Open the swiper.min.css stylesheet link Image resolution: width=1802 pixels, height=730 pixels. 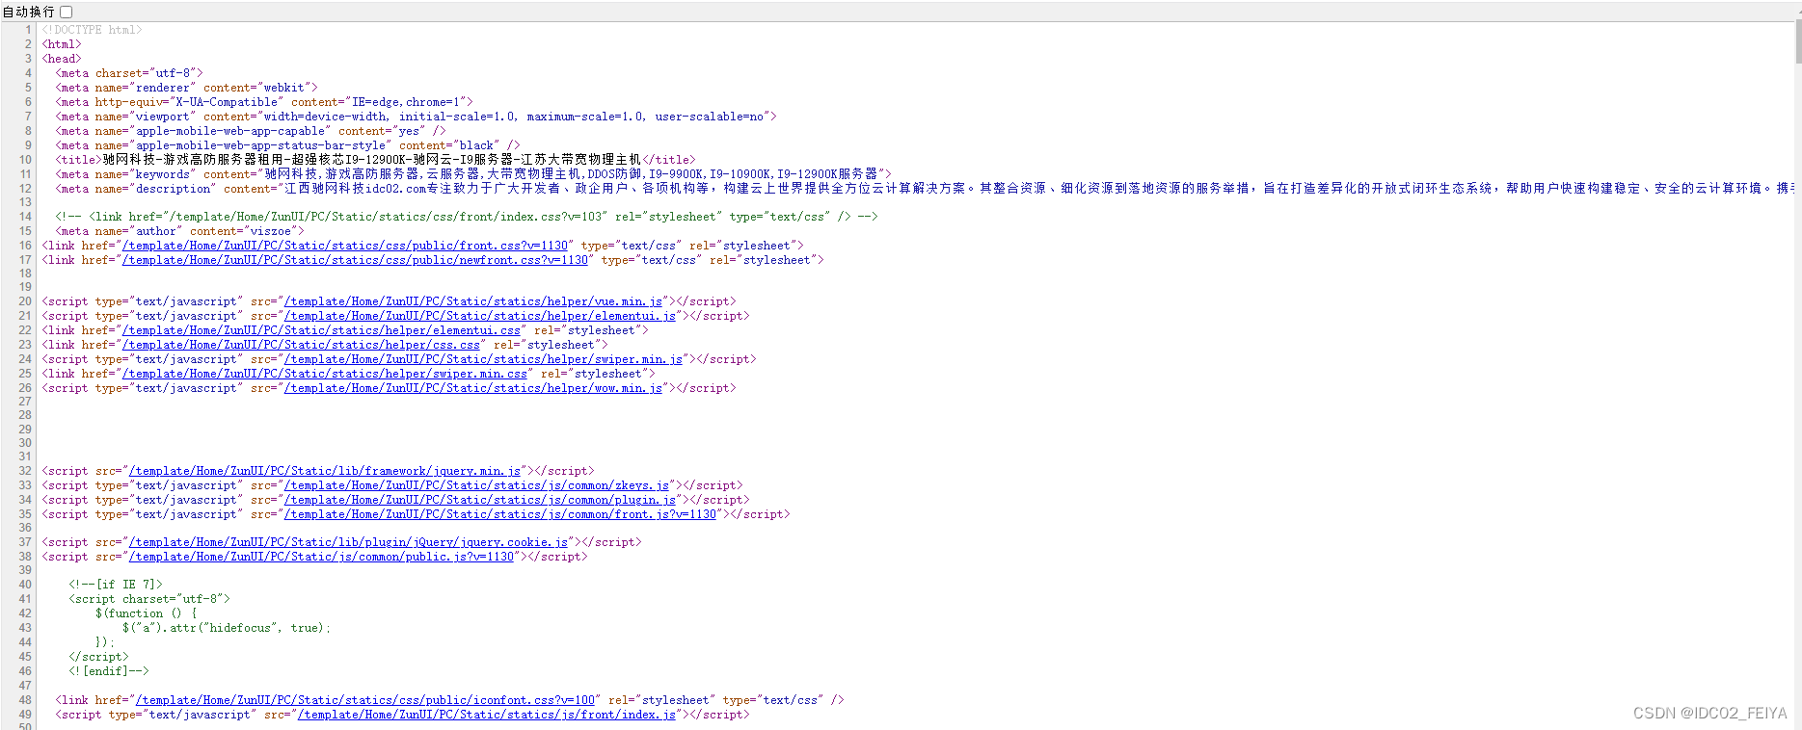click(325, 374)
